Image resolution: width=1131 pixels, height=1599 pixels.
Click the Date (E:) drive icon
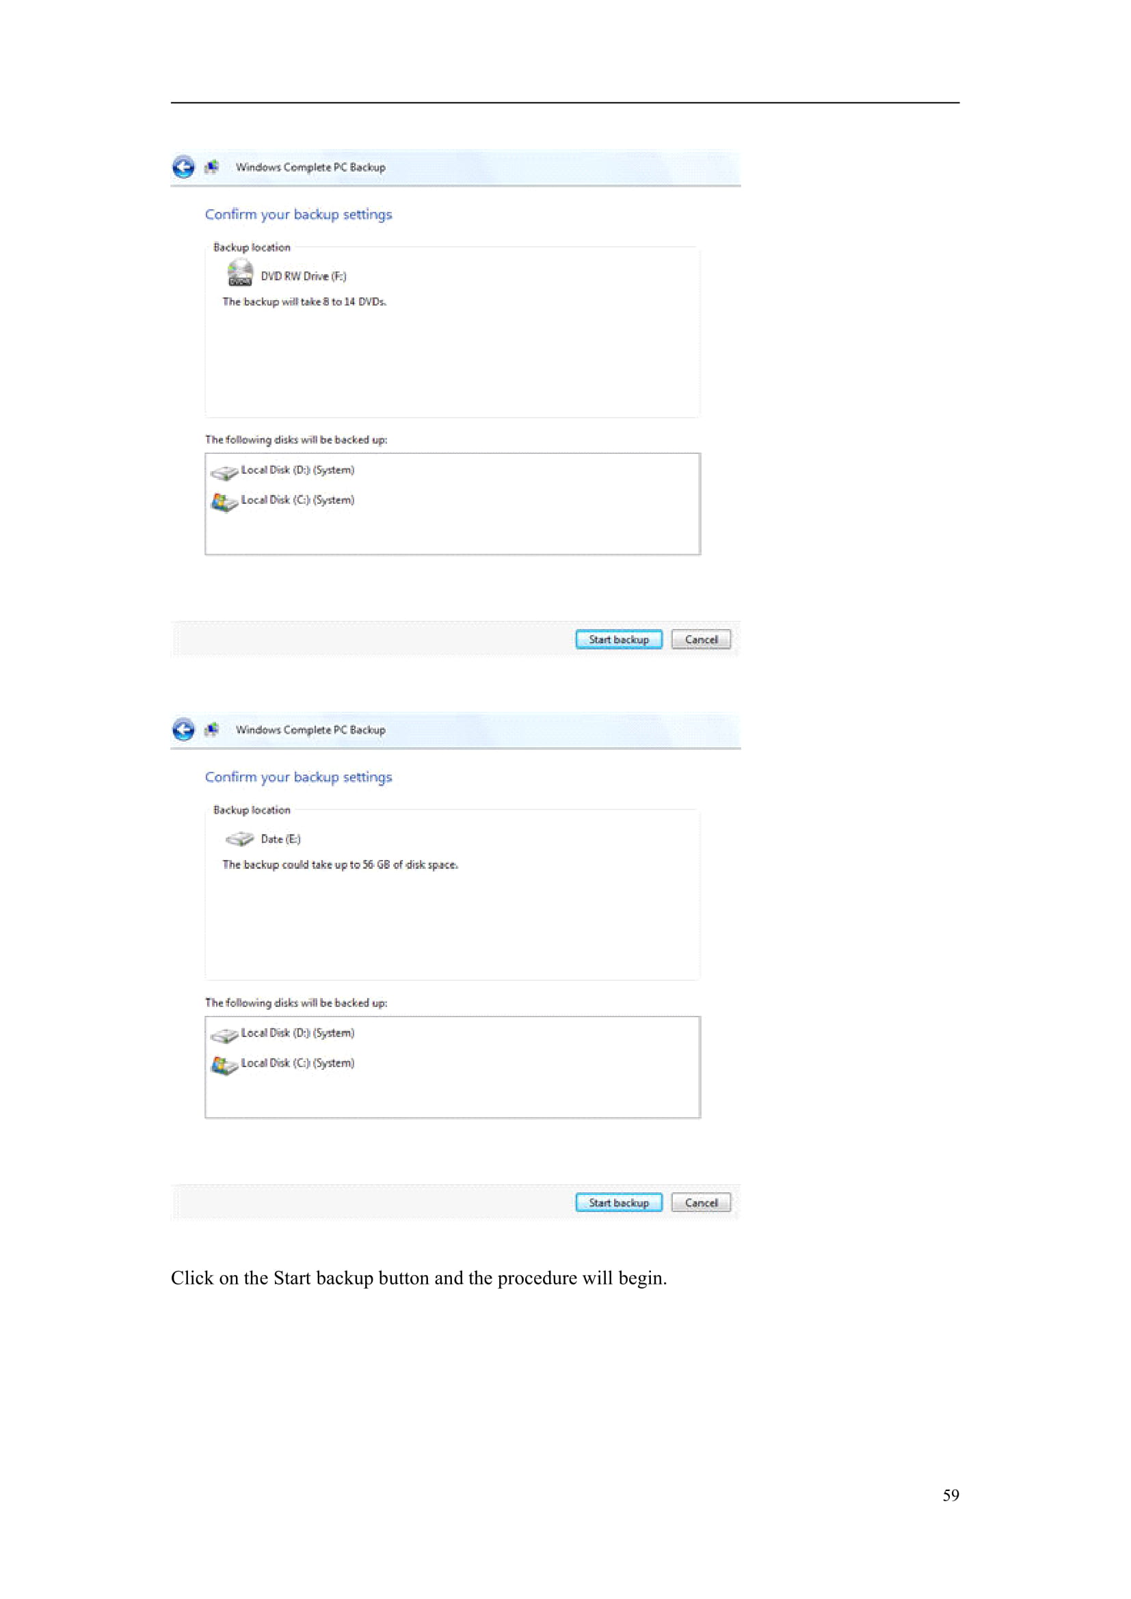240,839
